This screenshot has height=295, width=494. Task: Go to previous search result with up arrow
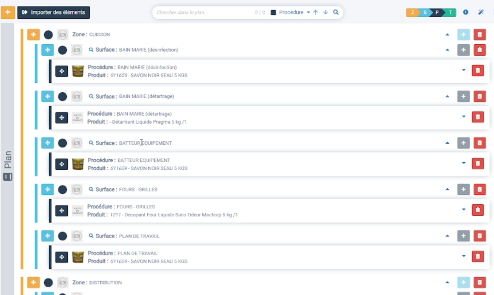(315, 12)
